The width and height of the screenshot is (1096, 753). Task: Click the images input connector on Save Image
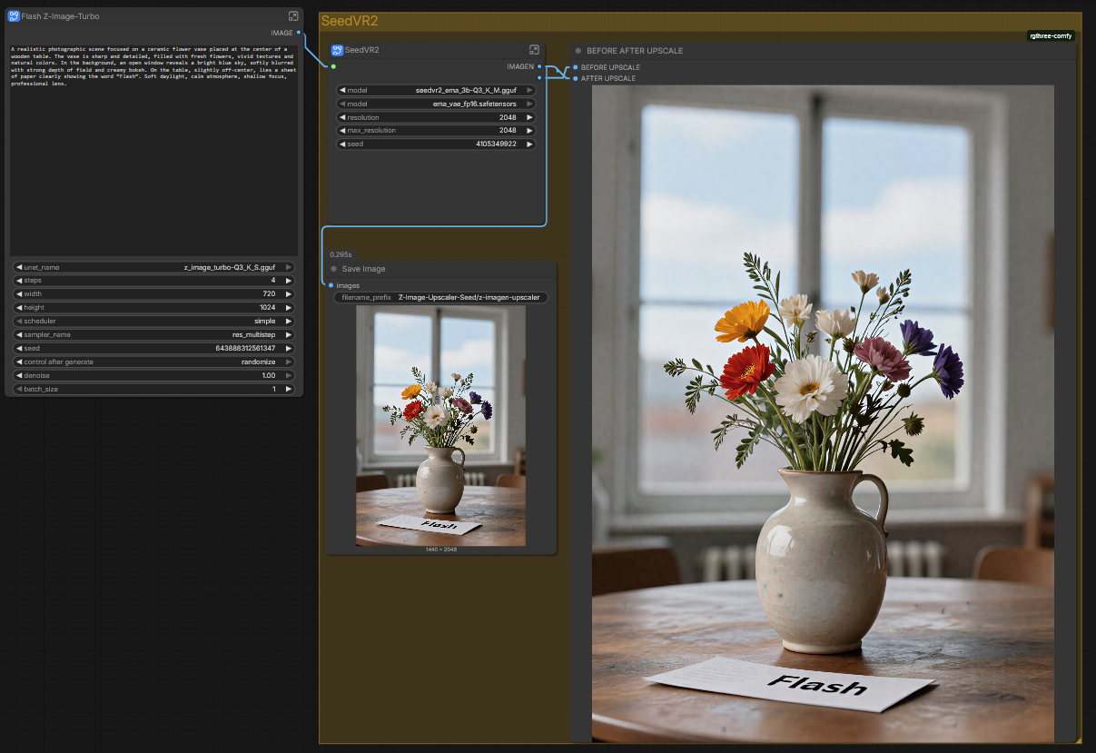(331, 285)
